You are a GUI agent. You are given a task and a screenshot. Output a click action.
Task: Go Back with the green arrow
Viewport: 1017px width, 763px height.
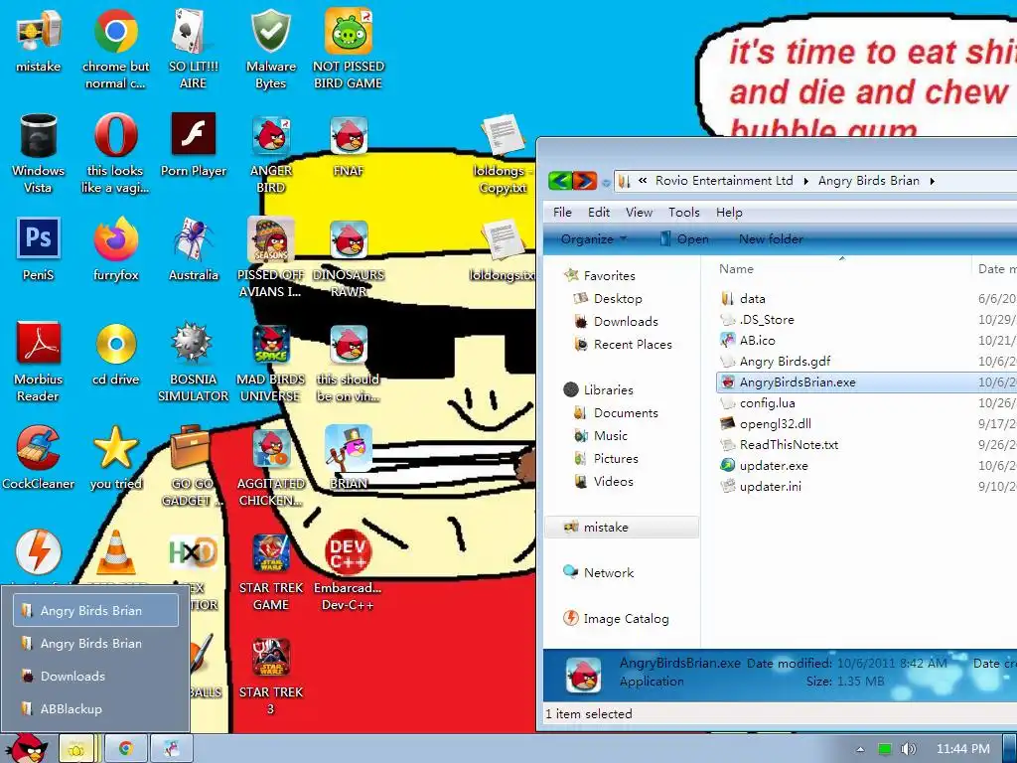tap(560, 181)
